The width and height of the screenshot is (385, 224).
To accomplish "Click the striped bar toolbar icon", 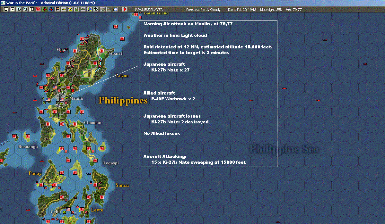I will (x=109, y=9).
